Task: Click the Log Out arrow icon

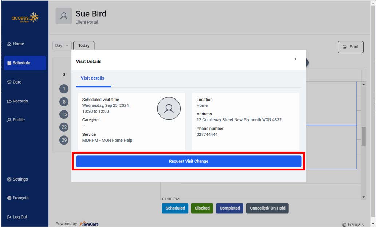Action: (x=9, y=218)
